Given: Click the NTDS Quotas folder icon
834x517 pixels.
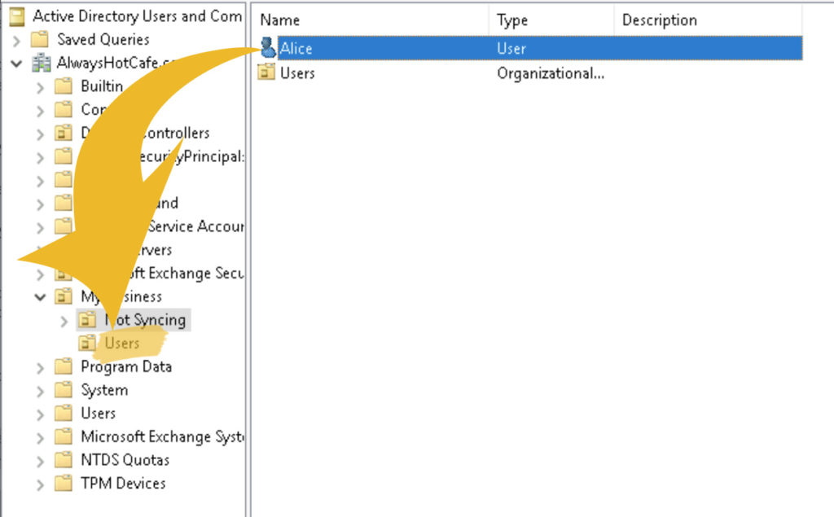Looking at the screenshot, I should (x=62, y=460).
